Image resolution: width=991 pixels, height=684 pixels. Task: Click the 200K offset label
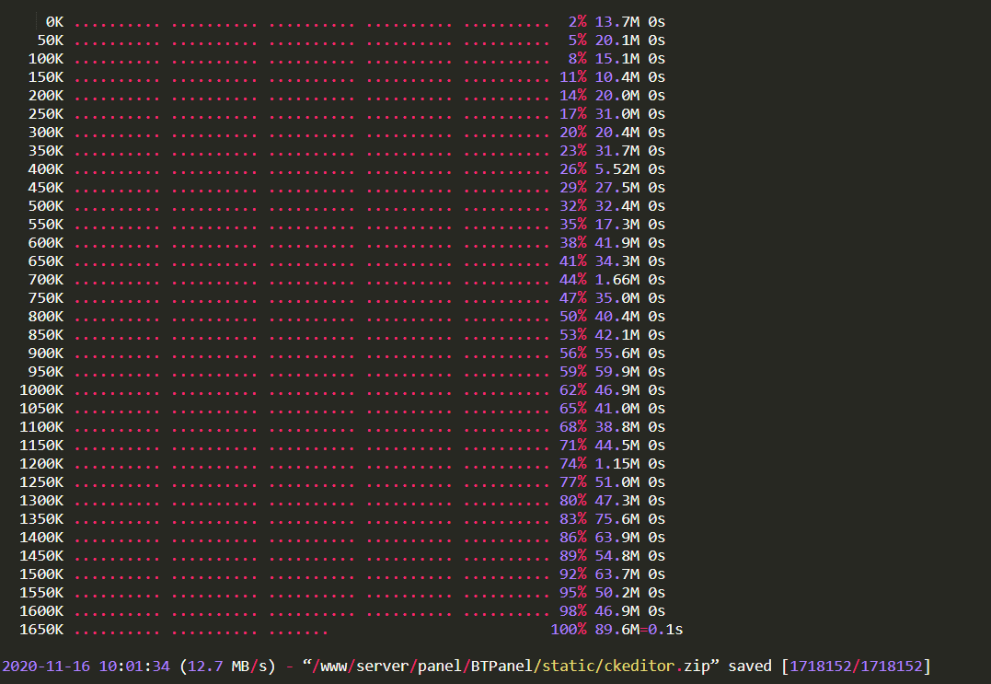click(x=45, y=96)
